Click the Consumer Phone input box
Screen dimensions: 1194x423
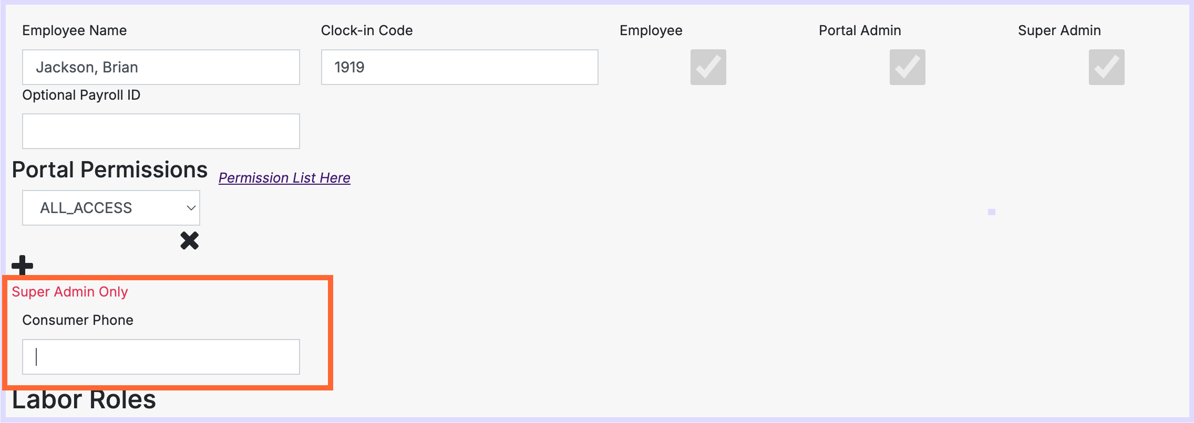tap(161, 357)
